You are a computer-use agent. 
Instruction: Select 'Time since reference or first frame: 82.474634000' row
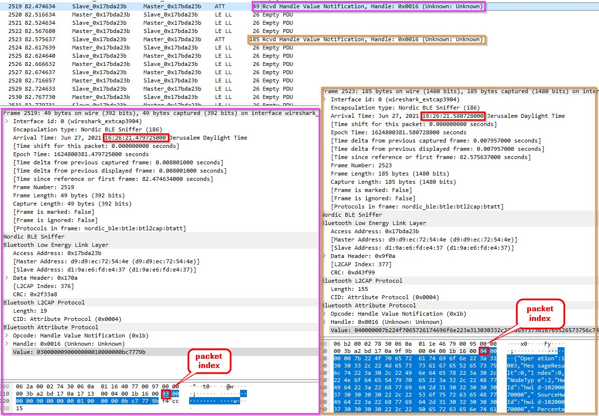(x=112, y=179)
